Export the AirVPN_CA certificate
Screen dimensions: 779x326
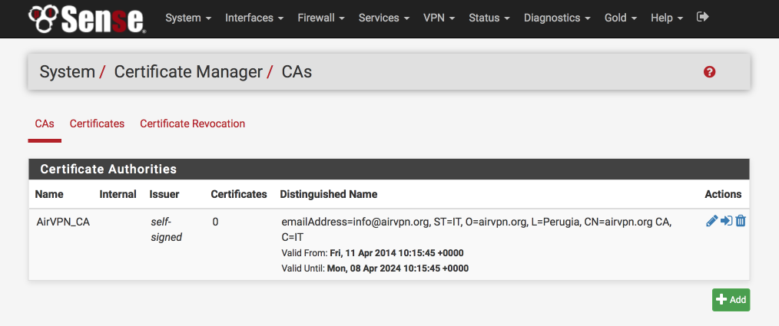click(726, 221)
